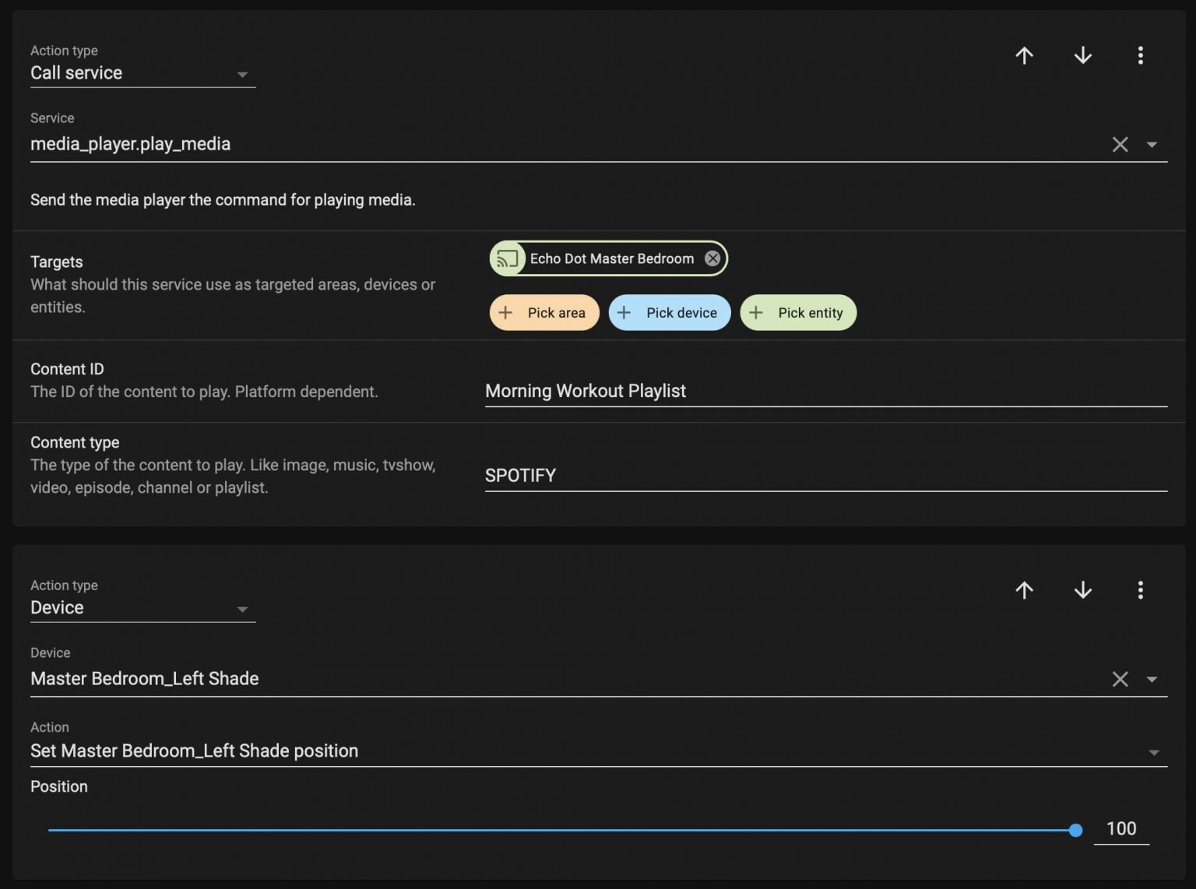
Task: Open the Device action type dropdown
Action: click(x=142, y=608)
